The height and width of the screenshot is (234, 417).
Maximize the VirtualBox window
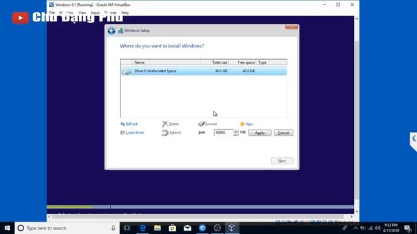tap(338, 5)
